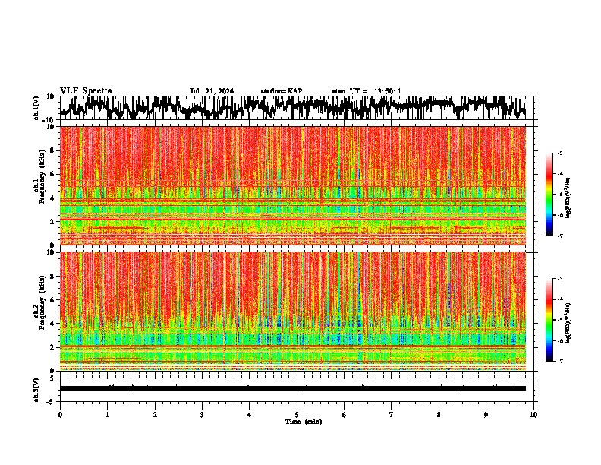The width and height of the screenshot is (601, 465).
Task: Click the ch.2 spectrogram panel
Action: click(x=293, y=312)
